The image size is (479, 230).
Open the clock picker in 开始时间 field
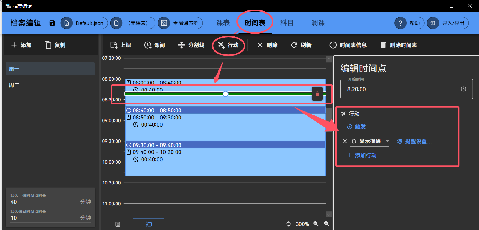pos(464,89)
